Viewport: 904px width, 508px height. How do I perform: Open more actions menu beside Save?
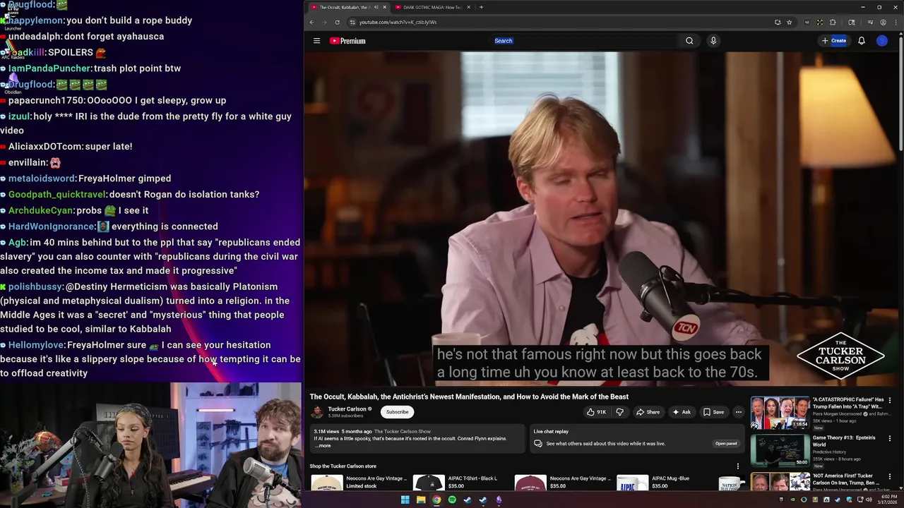tap(739, 412)
